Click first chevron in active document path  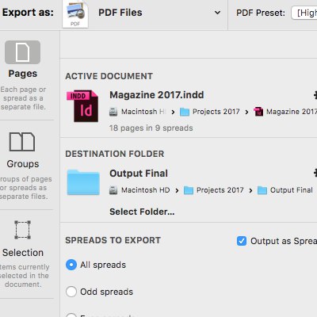pos(173,113)
